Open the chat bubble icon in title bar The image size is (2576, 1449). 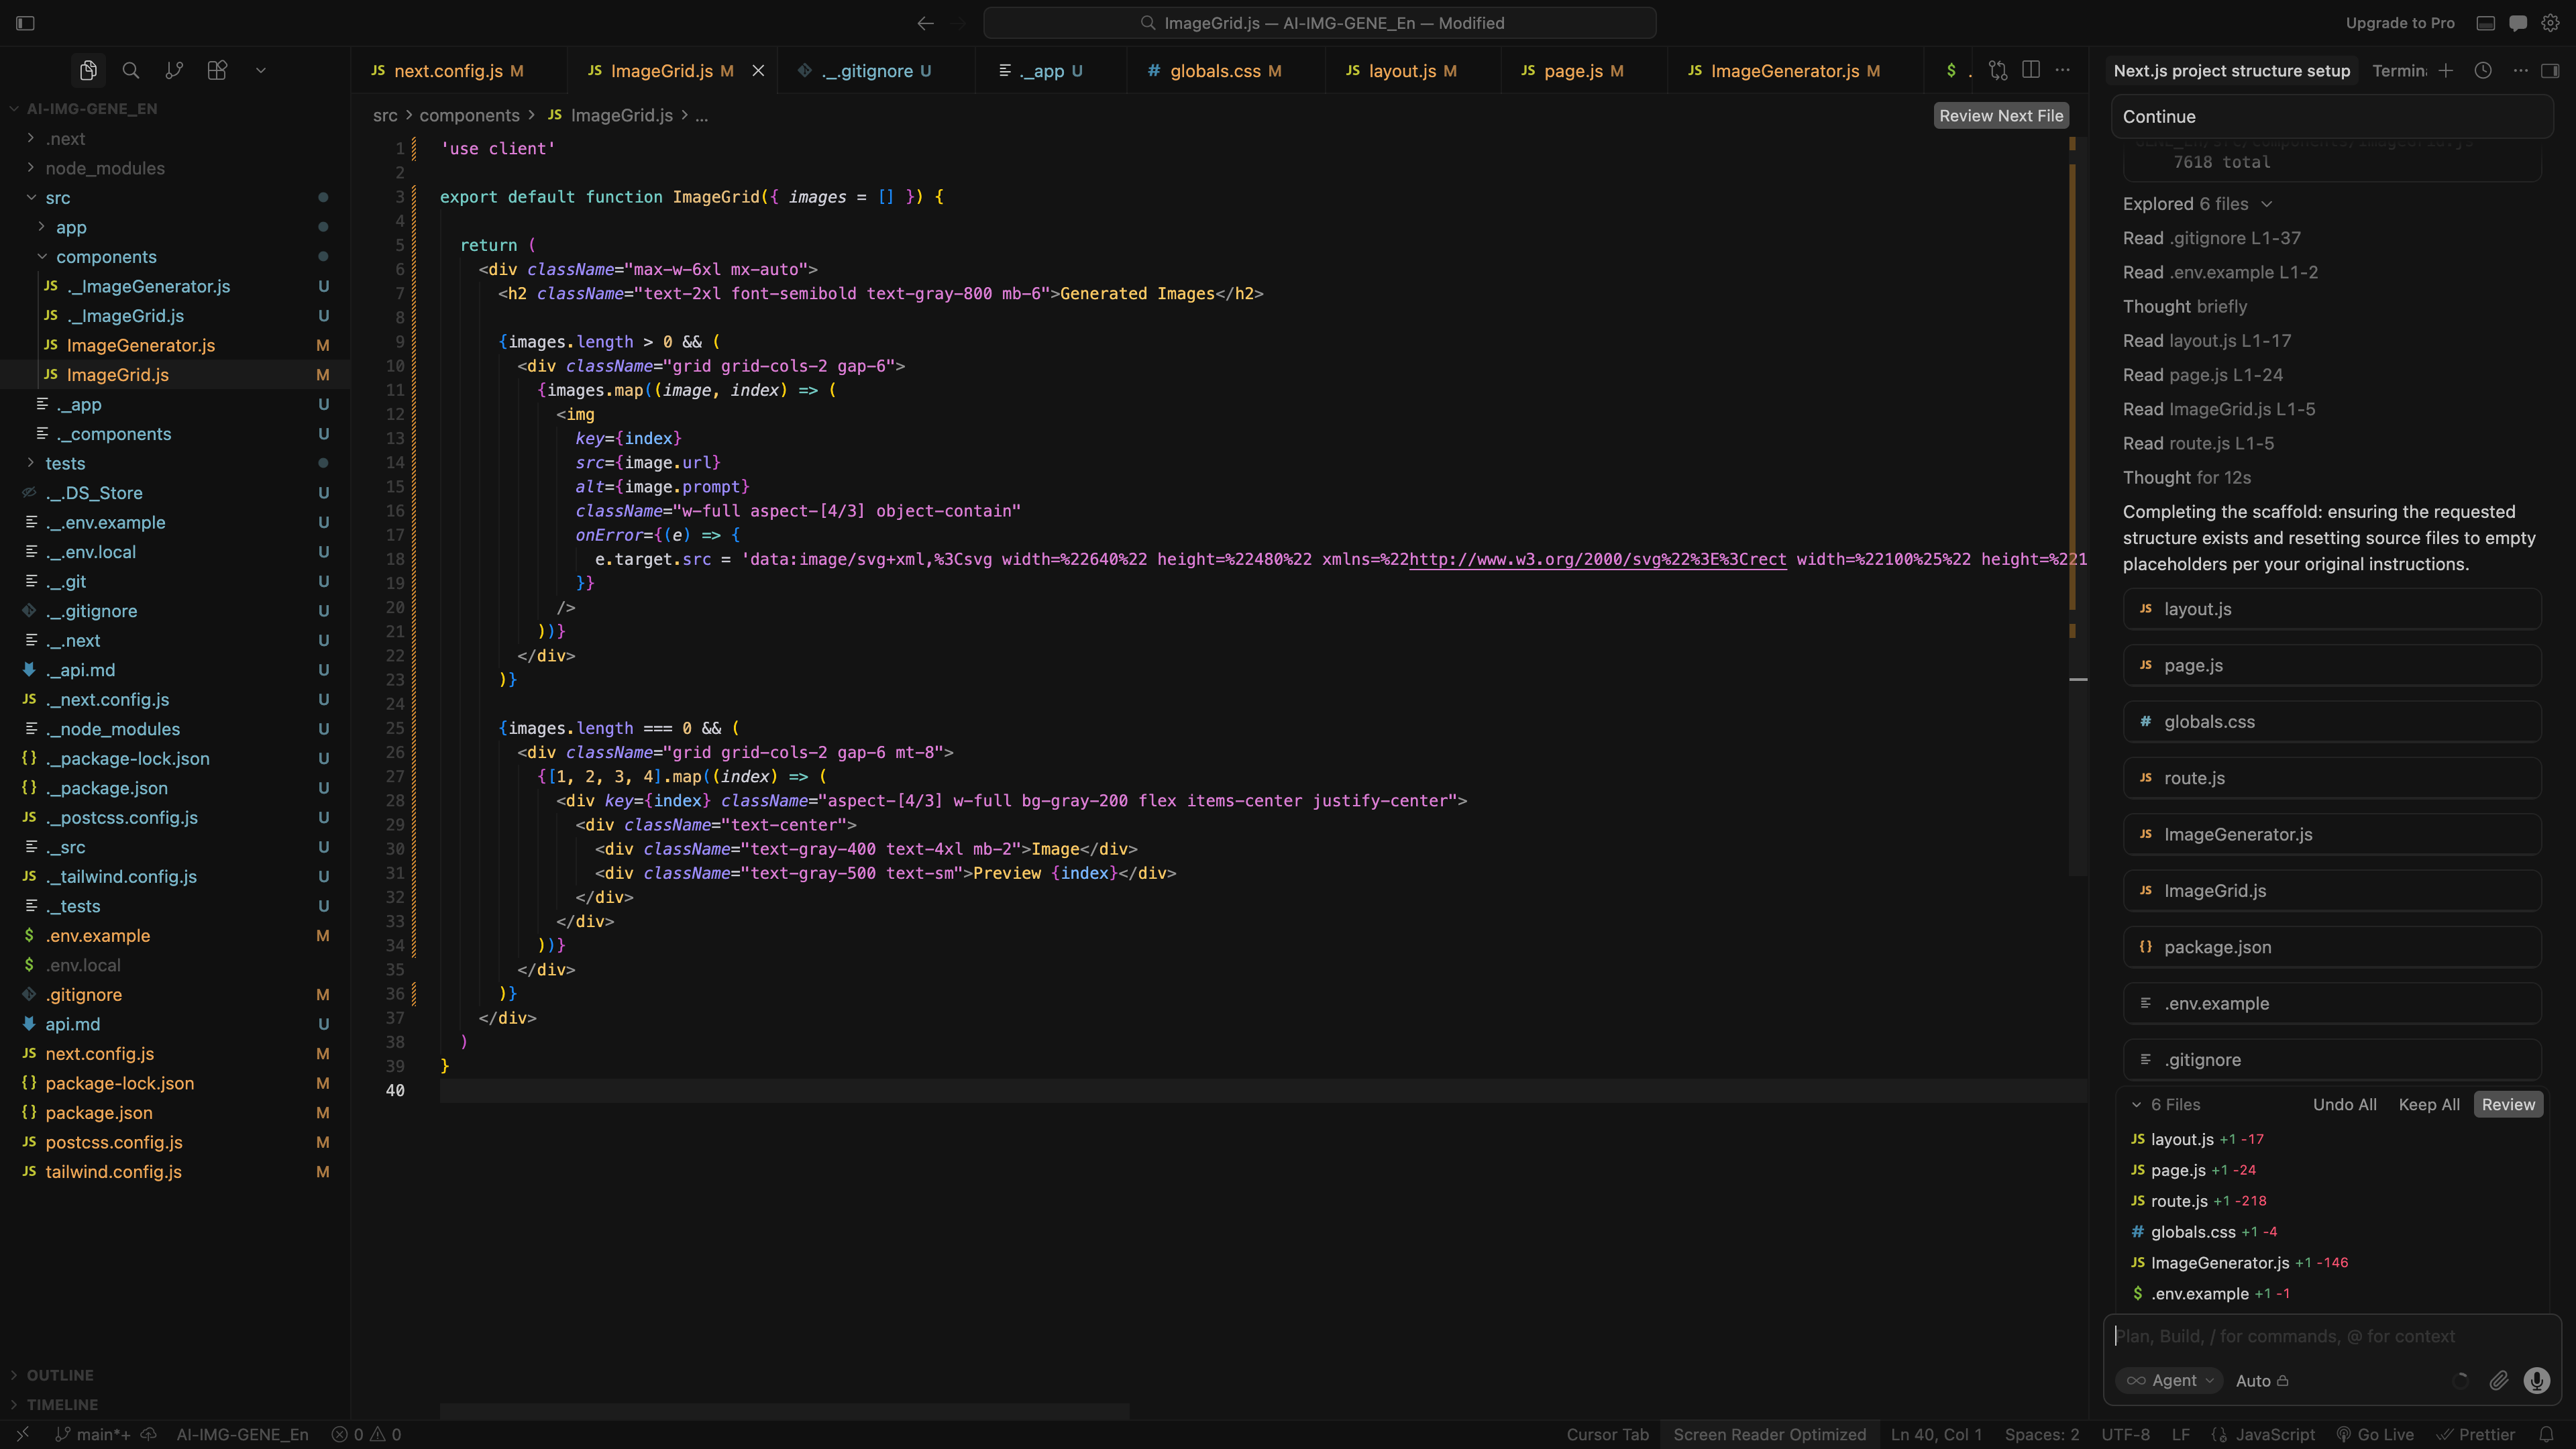(2519, 23)
